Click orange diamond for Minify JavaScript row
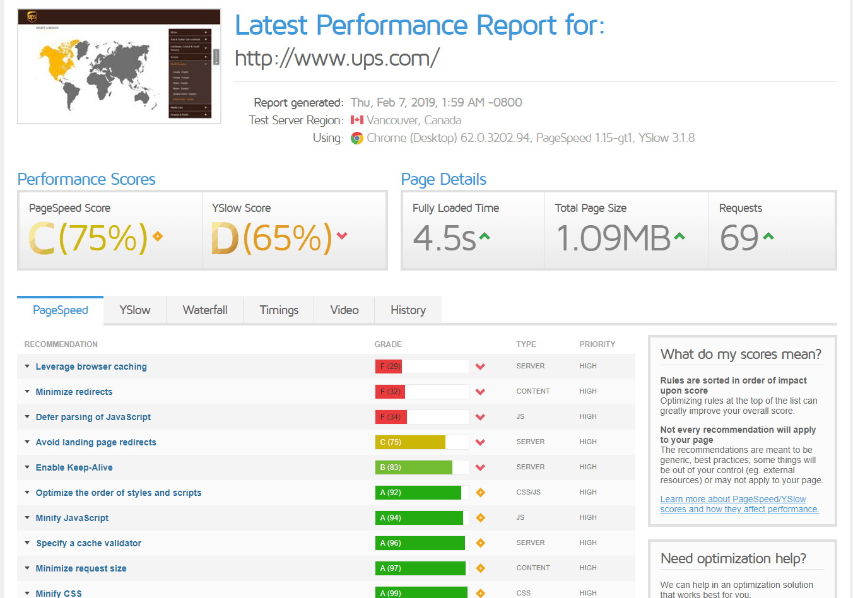The width and height of the screenshot is (853, 598). coord(480,518)
